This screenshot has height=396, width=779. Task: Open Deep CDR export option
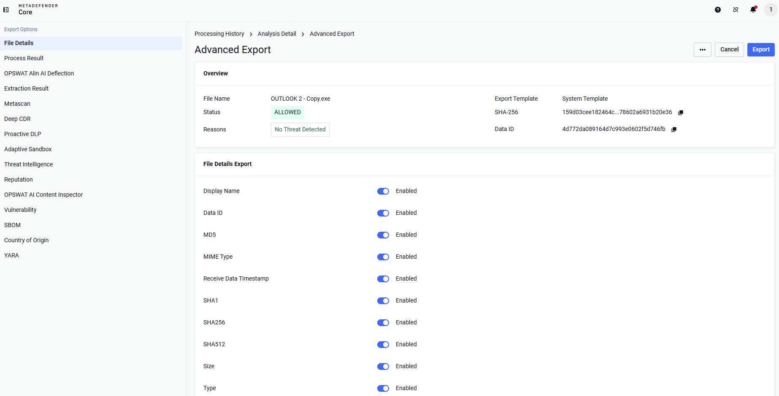(91, 119)
